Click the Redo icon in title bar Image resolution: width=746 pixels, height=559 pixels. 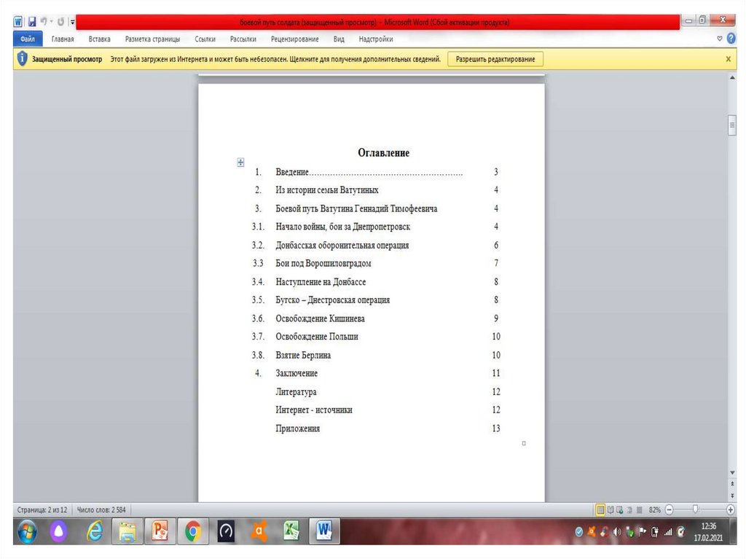click(60, 22)
